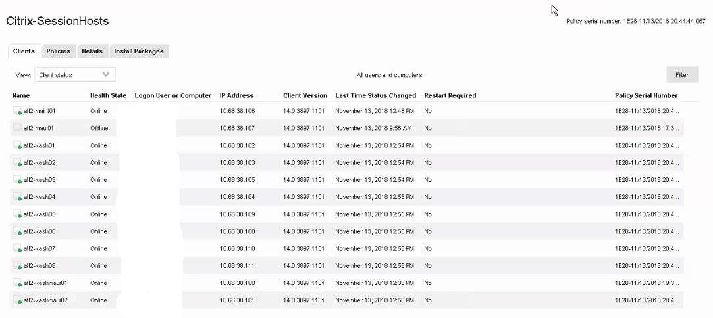
Task: Click computer icon for atl2-xash03
Action: click(17, 179)
